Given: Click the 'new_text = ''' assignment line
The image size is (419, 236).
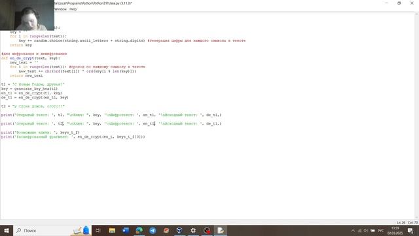Looking at the screenshot, I should click(x=24, y=63).
